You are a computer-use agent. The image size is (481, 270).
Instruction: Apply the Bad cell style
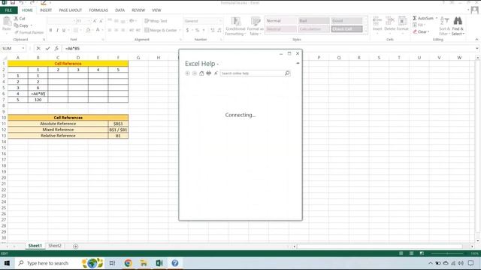point(314,21)
